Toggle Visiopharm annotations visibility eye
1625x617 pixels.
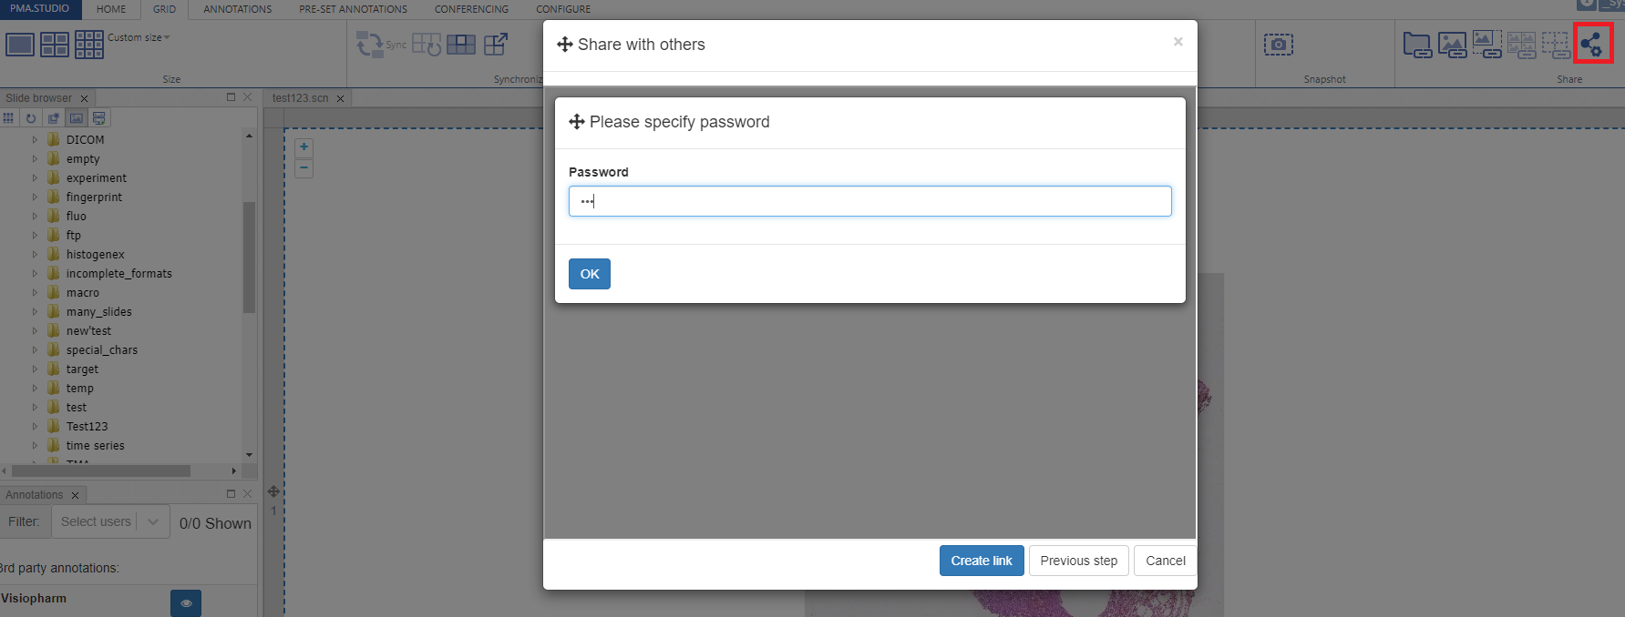(186, 602)
